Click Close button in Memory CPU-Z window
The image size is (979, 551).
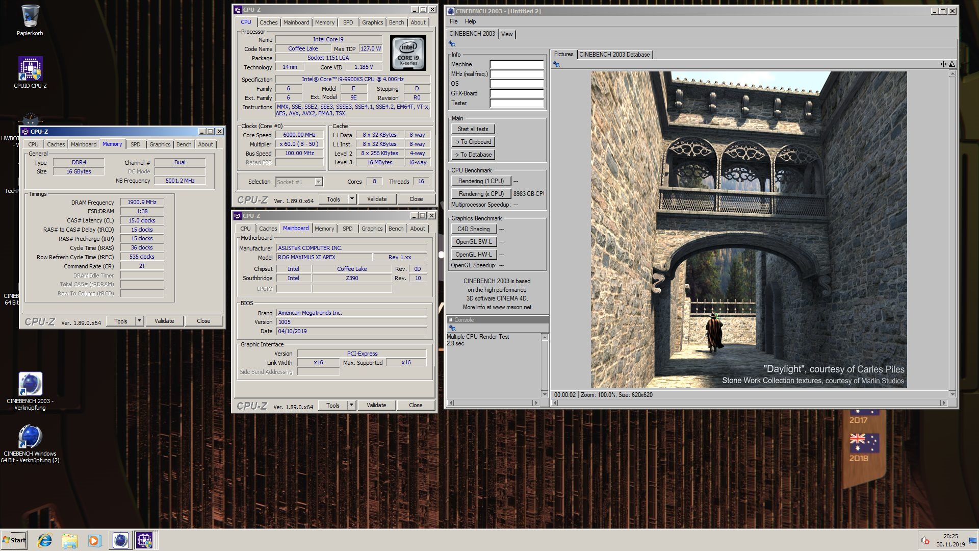(203, 321)
